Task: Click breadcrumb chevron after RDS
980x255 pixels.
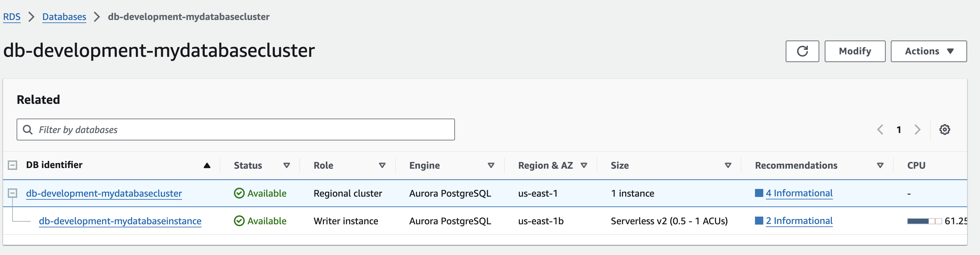Action: coord(32,17)
